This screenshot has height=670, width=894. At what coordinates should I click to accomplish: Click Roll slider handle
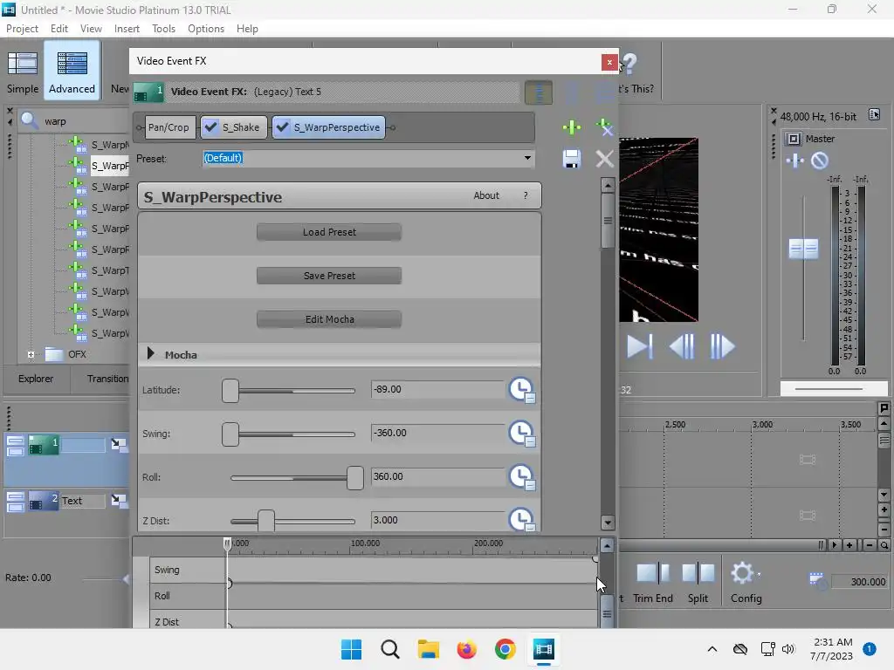[x=354, y=478]
